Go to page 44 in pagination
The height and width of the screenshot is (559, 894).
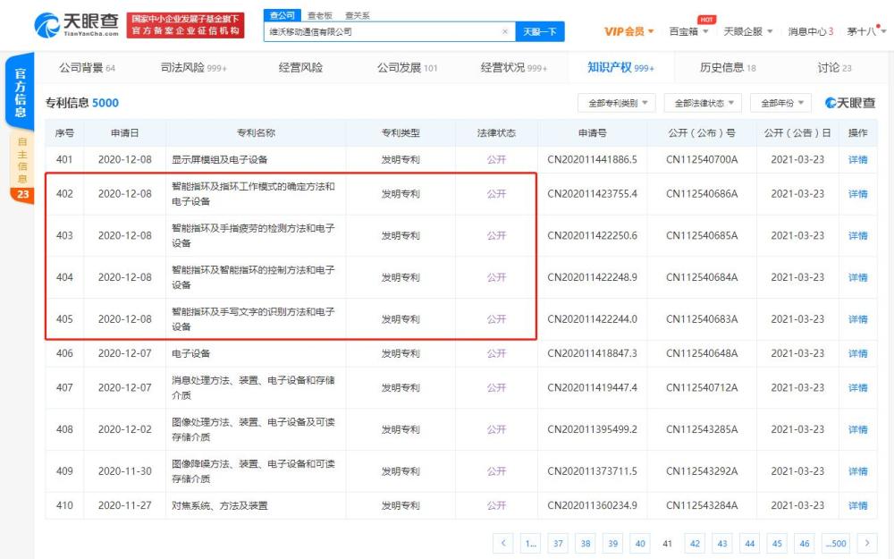click(749, 543)
